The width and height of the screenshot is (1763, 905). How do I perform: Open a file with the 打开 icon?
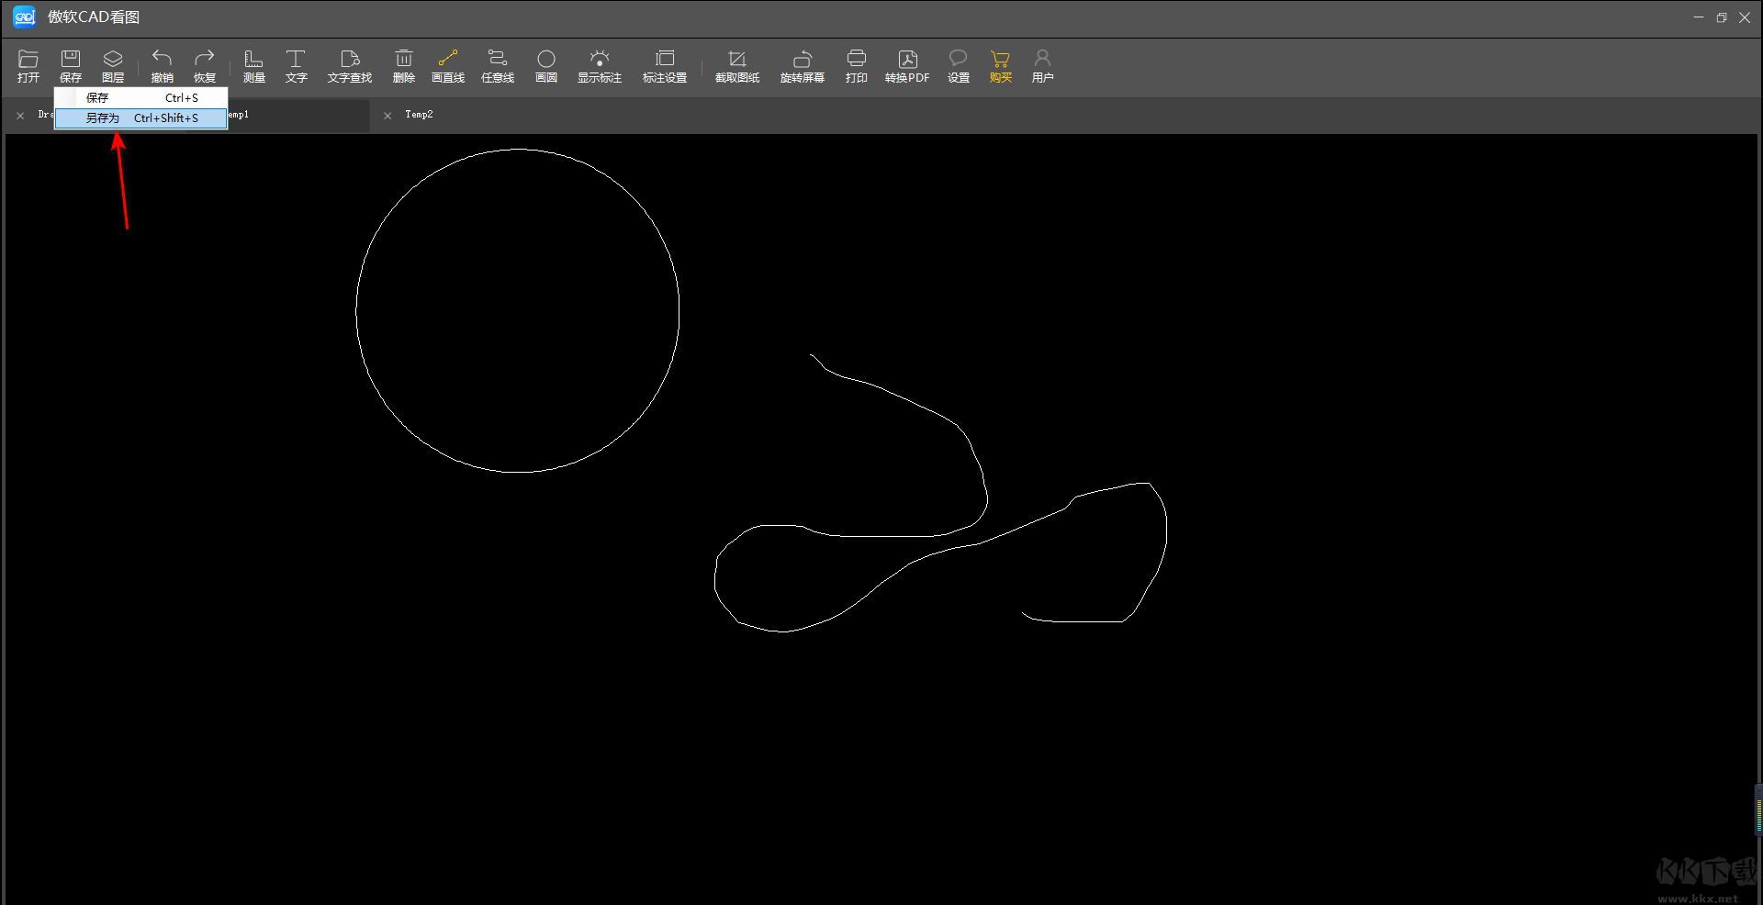click(x=28, y=66)
